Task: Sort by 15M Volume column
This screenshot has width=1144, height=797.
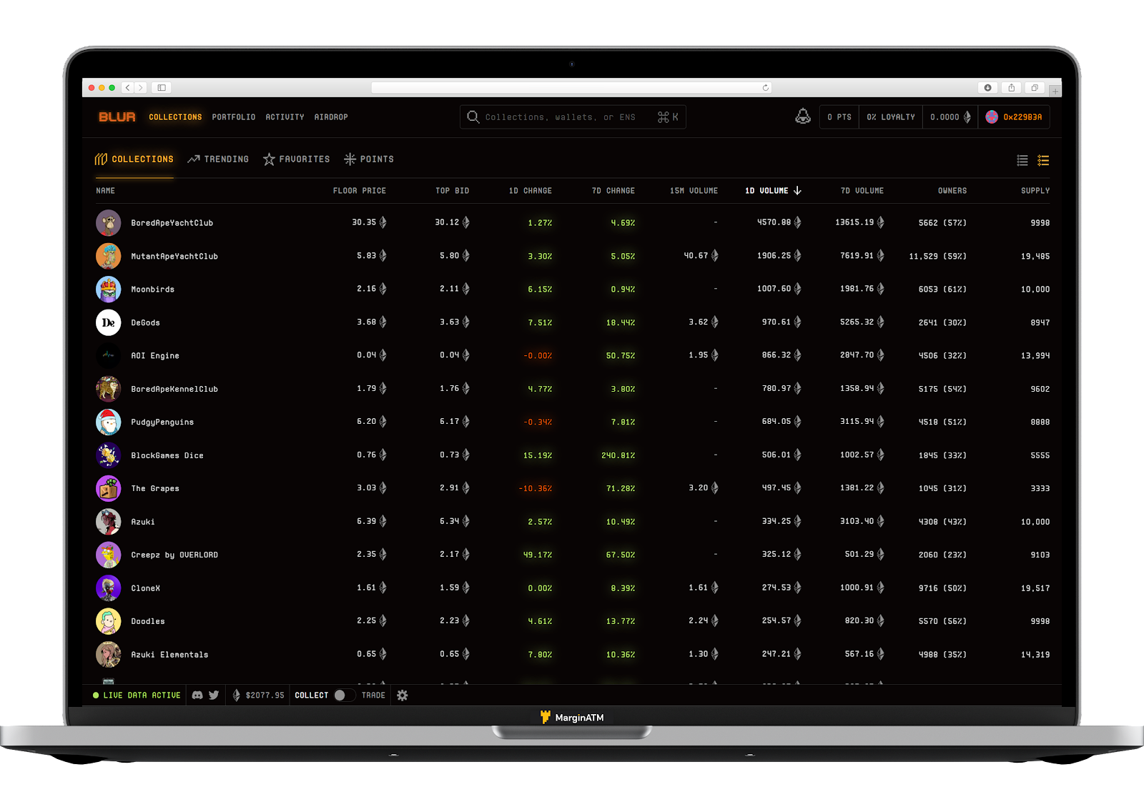Action: (694, 191)
